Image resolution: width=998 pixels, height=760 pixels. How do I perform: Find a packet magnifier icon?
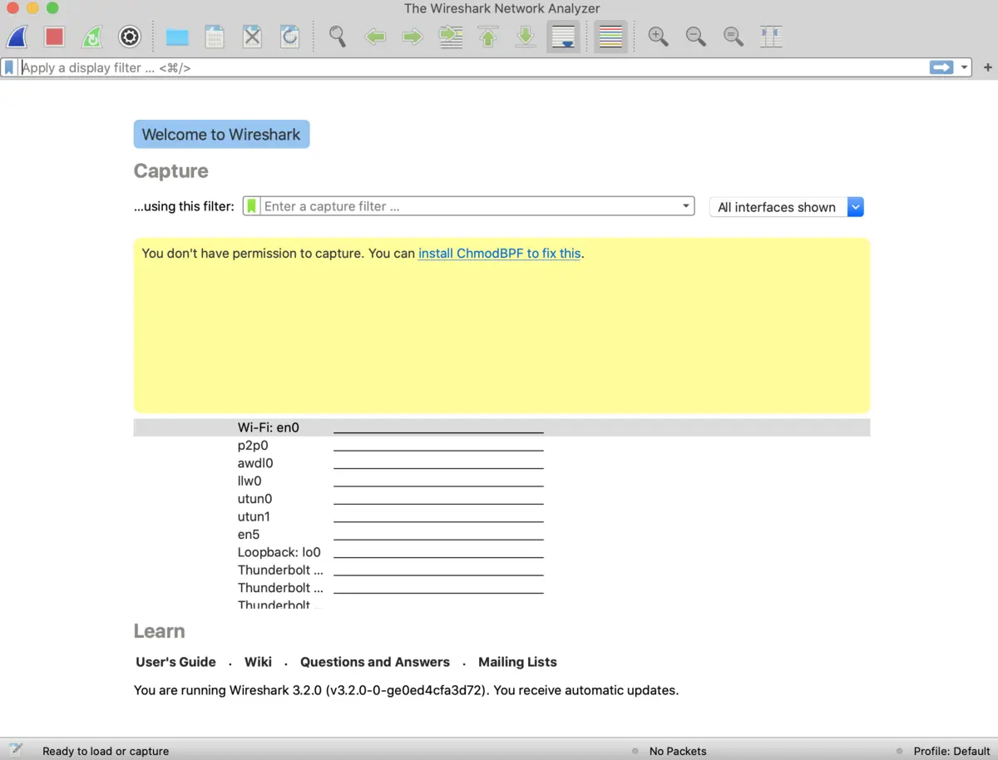coord(337,37)
